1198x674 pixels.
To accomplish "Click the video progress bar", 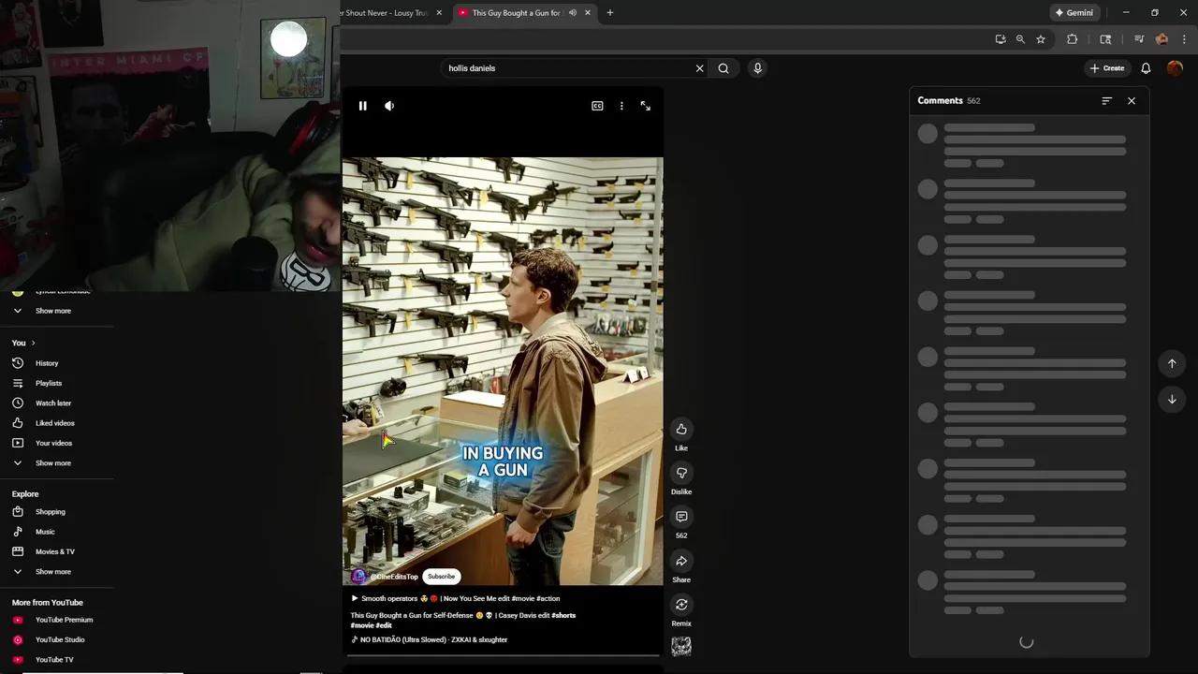I will point(503,655).
